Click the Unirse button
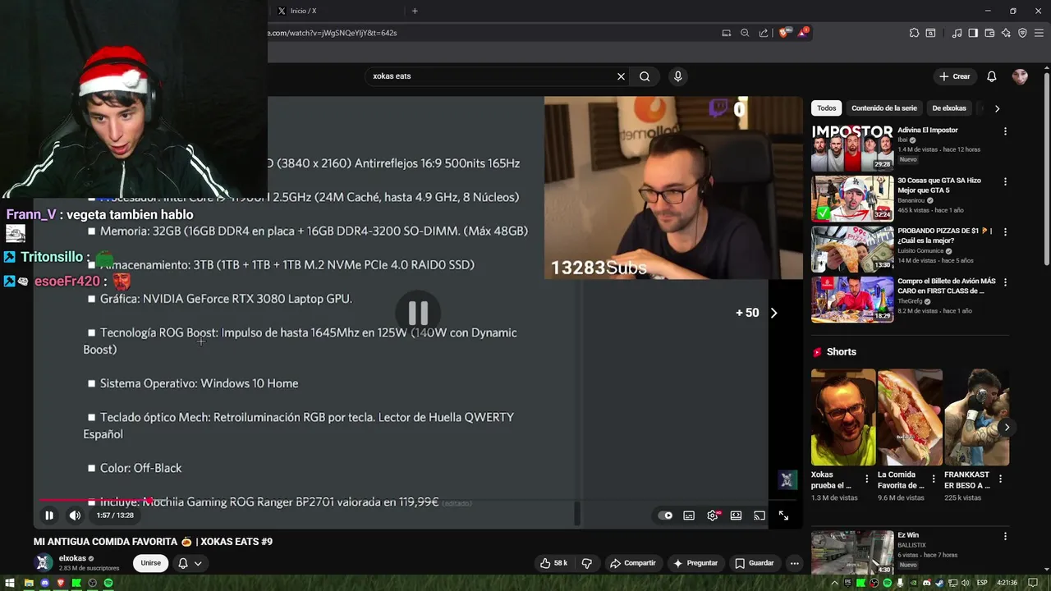Screen dimensions: 1051x591 (x=150, y=563)
